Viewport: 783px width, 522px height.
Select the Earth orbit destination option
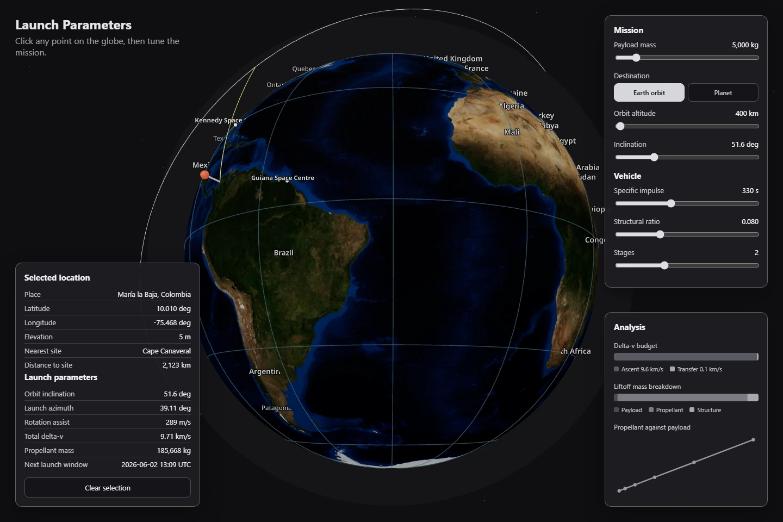[x=649, y=92]
